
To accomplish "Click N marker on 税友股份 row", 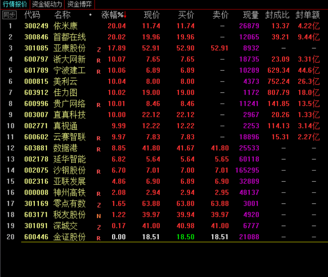I will [x=99, y=216].
